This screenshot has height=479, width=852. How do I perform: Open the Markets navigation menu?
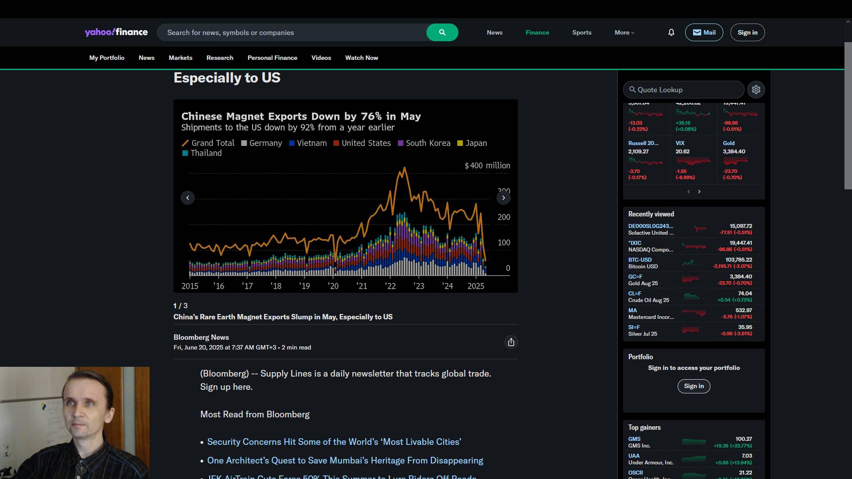[180, 58]
